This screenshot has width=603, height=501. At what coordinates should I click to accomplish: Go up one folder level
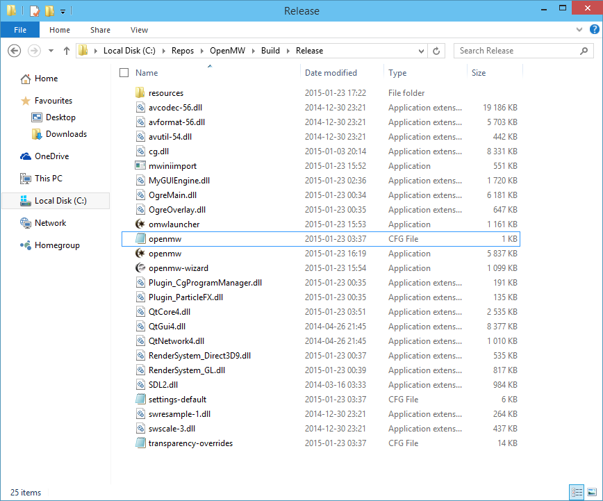66,50
